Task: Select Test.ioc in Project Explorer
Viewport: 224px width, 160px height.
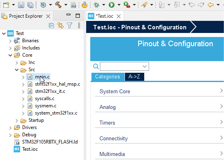Action: pyautogui.click(x=30, y=149)
